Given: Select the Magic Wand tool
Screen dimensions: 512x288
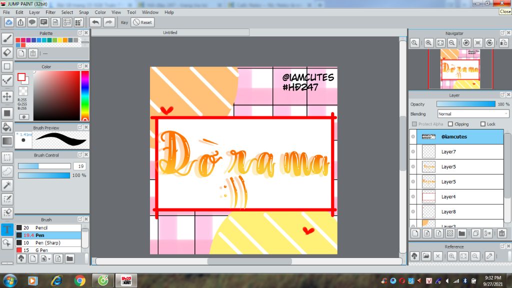Looking at the screenshot, I should [x=7, y=185].
